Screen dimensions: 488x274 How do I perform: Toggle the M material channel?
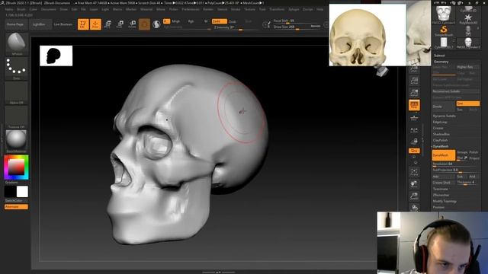pos(206,21)
